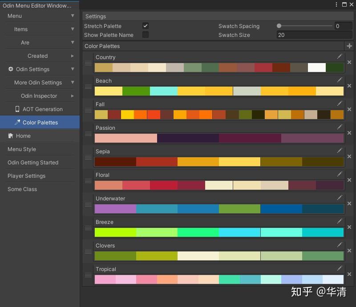Add a new palette with the plus icon
This screenshot has height=307, width=356.
point(350,46)
